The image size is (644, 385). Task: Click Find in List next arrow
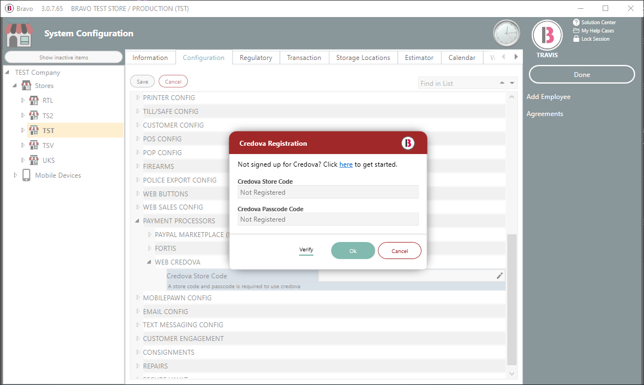[x=512, y=83]
